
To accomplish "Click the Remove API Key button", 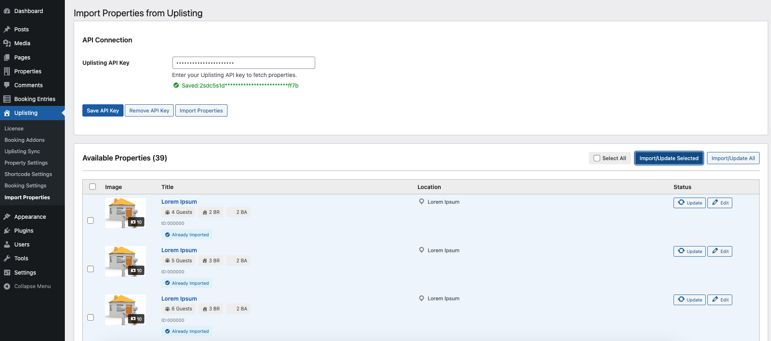I will [149, 110].
